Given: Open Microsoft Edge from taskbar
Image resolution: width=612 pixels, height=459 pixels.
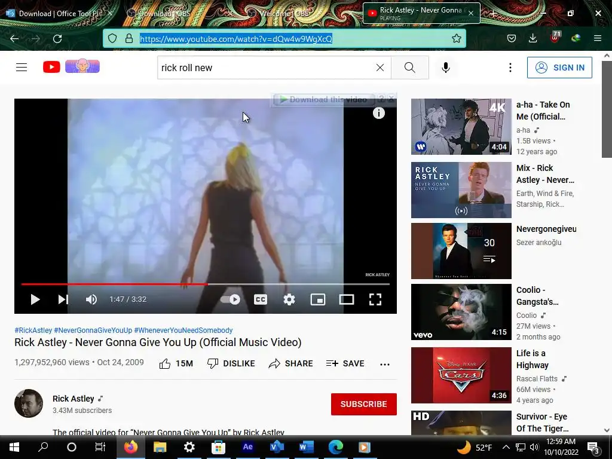Looking at the screenshot, I should click(336, 447).
